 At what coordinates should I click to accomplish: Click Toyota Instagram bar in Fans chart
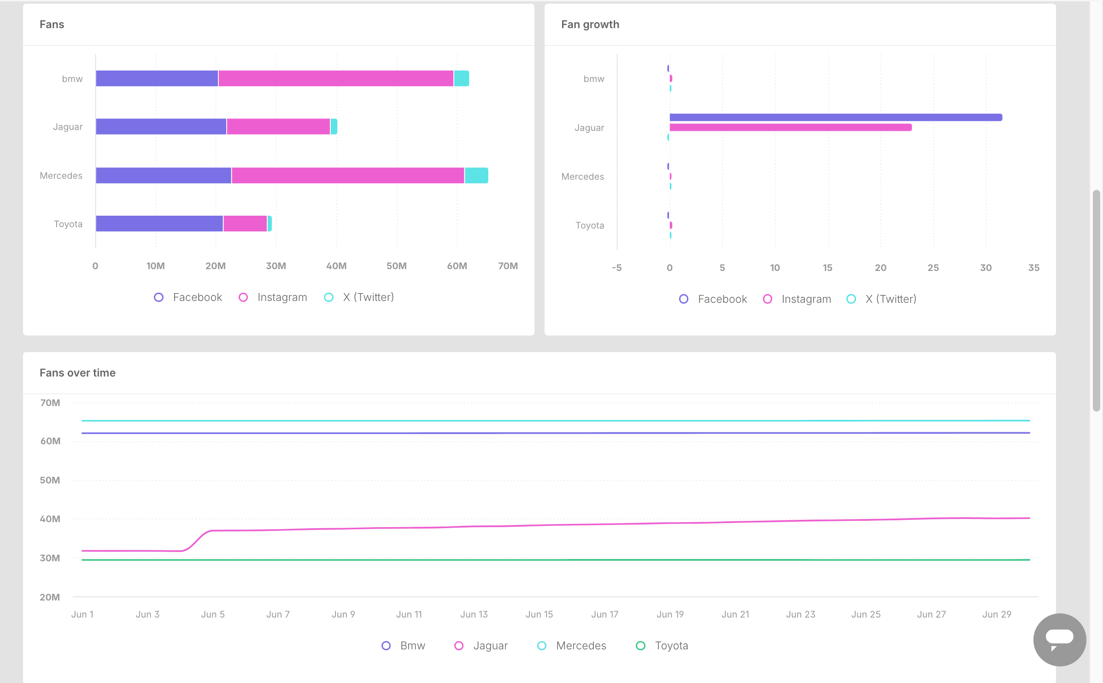245,224
